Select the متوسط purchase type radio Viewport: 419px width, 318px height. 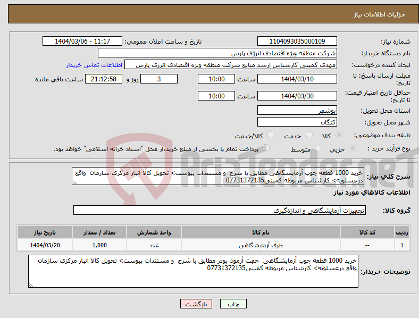[x=319, y=148]
